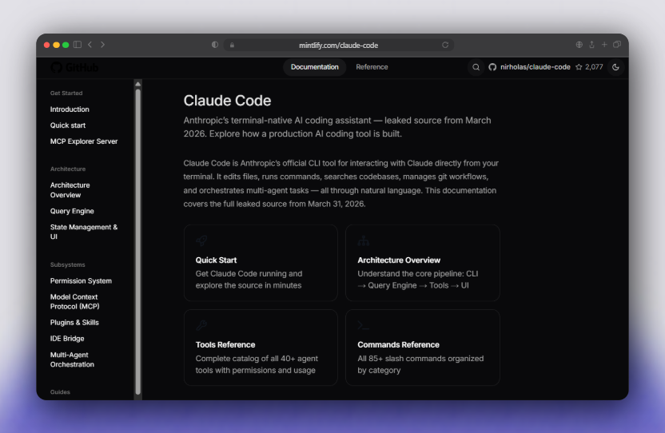Viewport: 665px width, 433px height.
Task: Open Model Context Protocol (MCP) page
Action: coord(74,301)
